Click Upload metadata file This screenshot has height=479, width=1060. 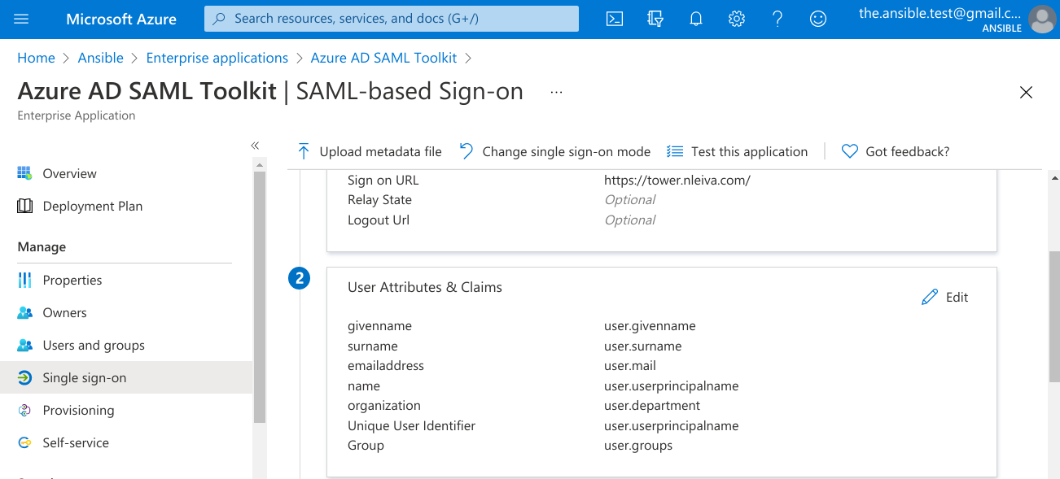pyautogui.click(x=370, y=151)
